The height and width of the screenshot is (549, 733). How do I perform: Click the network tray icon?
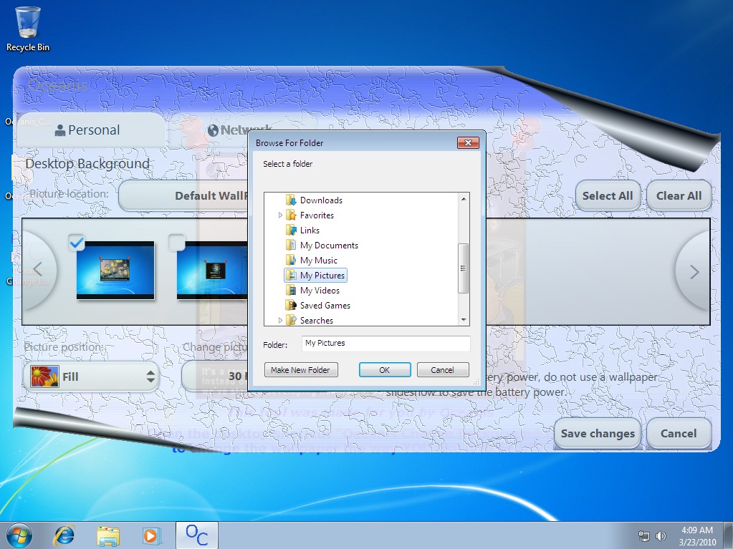pyautogui.click(x=644, y=536)
